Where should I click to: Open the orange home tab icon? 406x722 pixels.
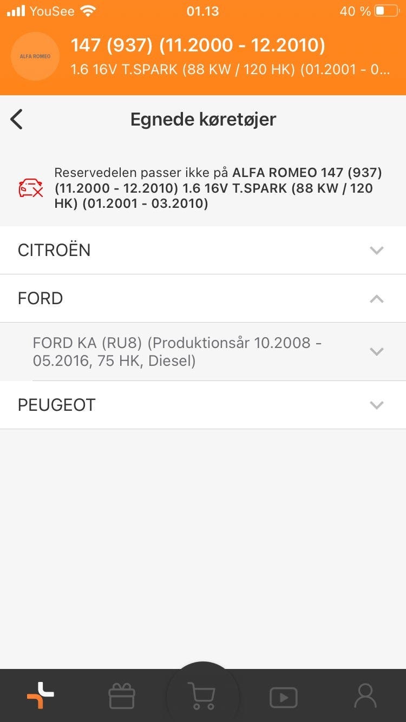pos(41,695)
